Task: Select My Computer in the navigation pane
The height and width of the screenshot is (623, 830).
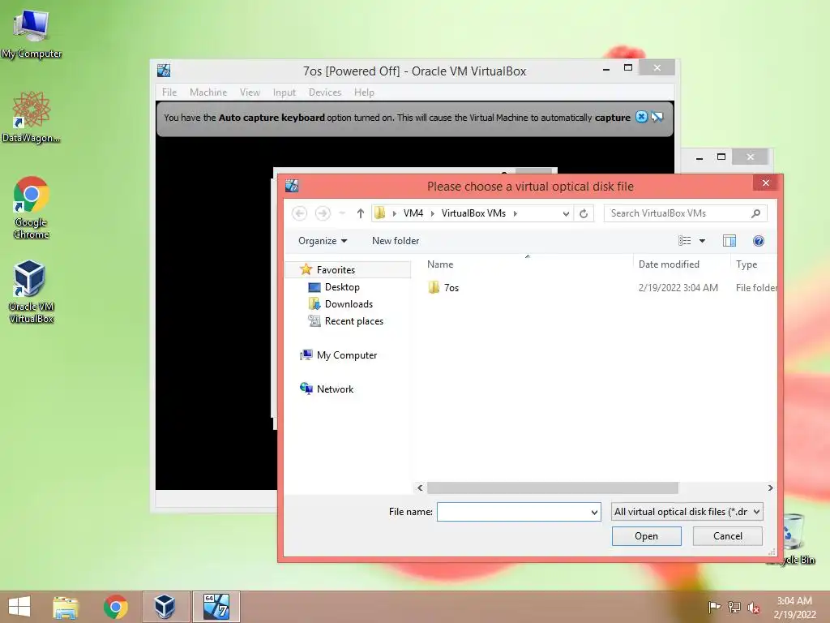Action: pos(347,355)
